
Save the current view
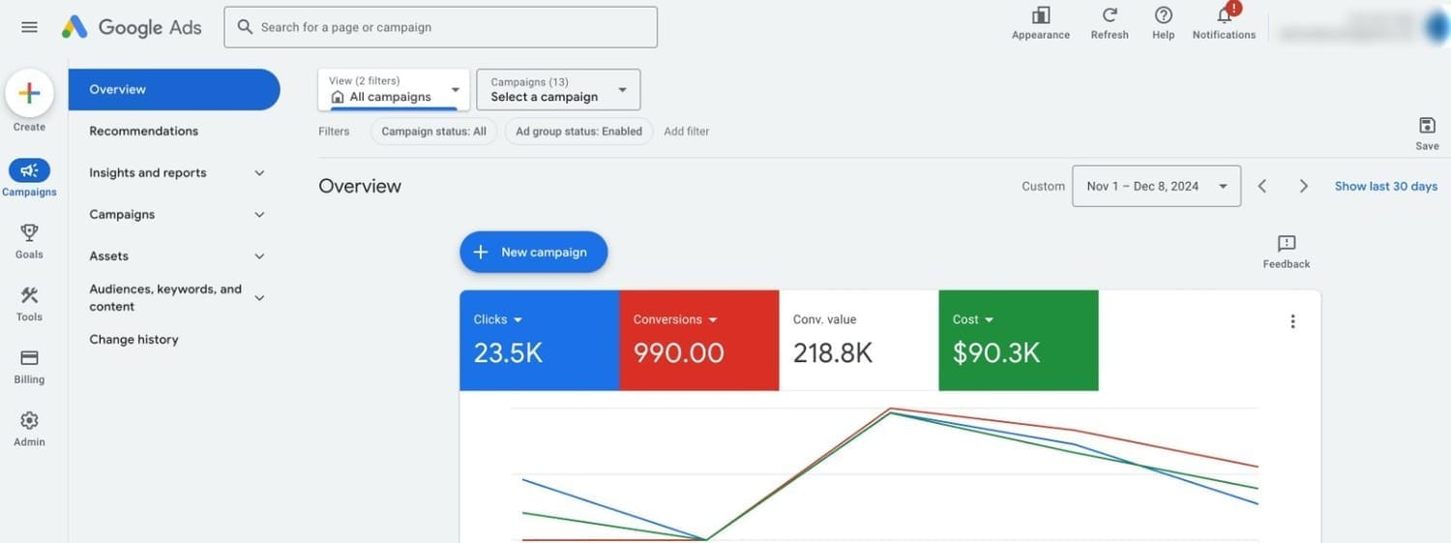(x=1427, y=134)
